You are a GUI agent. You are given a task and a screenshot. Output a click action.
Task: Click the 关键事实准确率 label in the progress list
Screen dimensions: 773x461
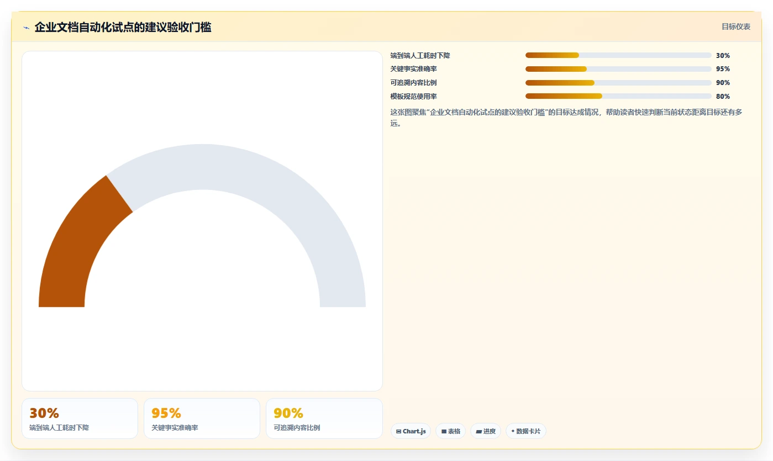(413, 69)
